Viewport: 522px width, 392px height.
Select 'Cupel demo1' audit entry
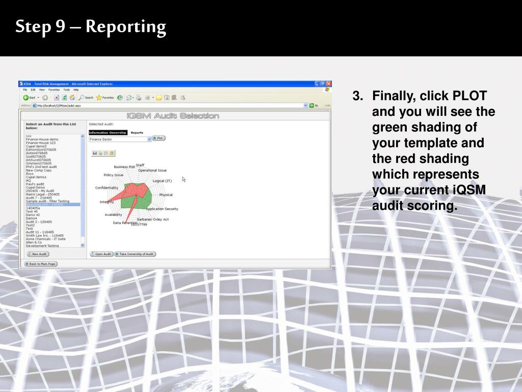click(36, 177)
